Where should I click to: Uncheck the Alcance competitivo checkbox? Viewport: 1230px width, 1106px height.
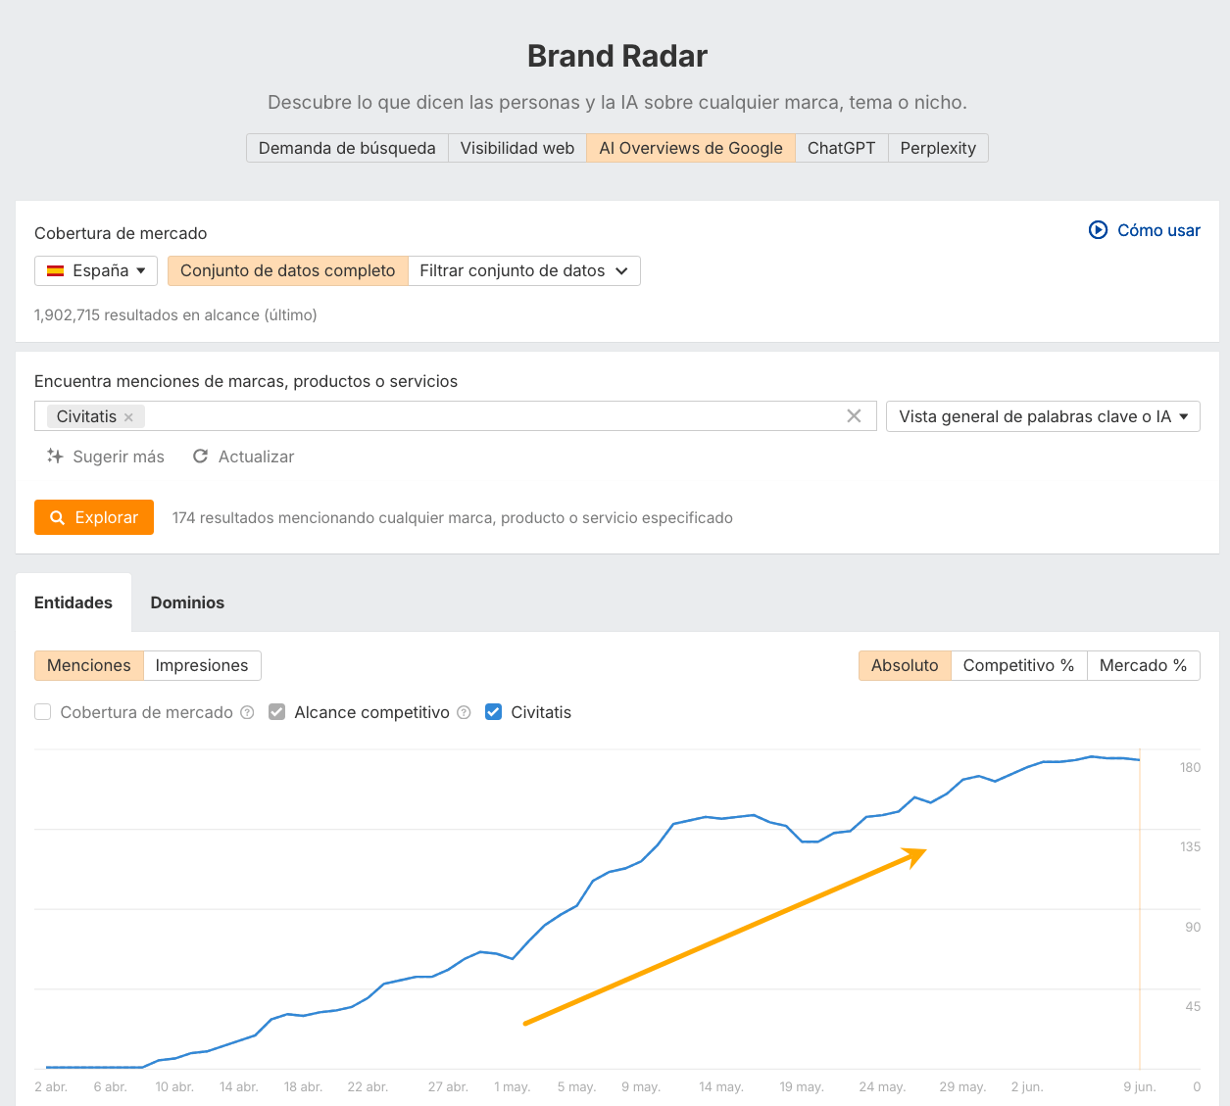pyautogui.click(x=277, y=712)
